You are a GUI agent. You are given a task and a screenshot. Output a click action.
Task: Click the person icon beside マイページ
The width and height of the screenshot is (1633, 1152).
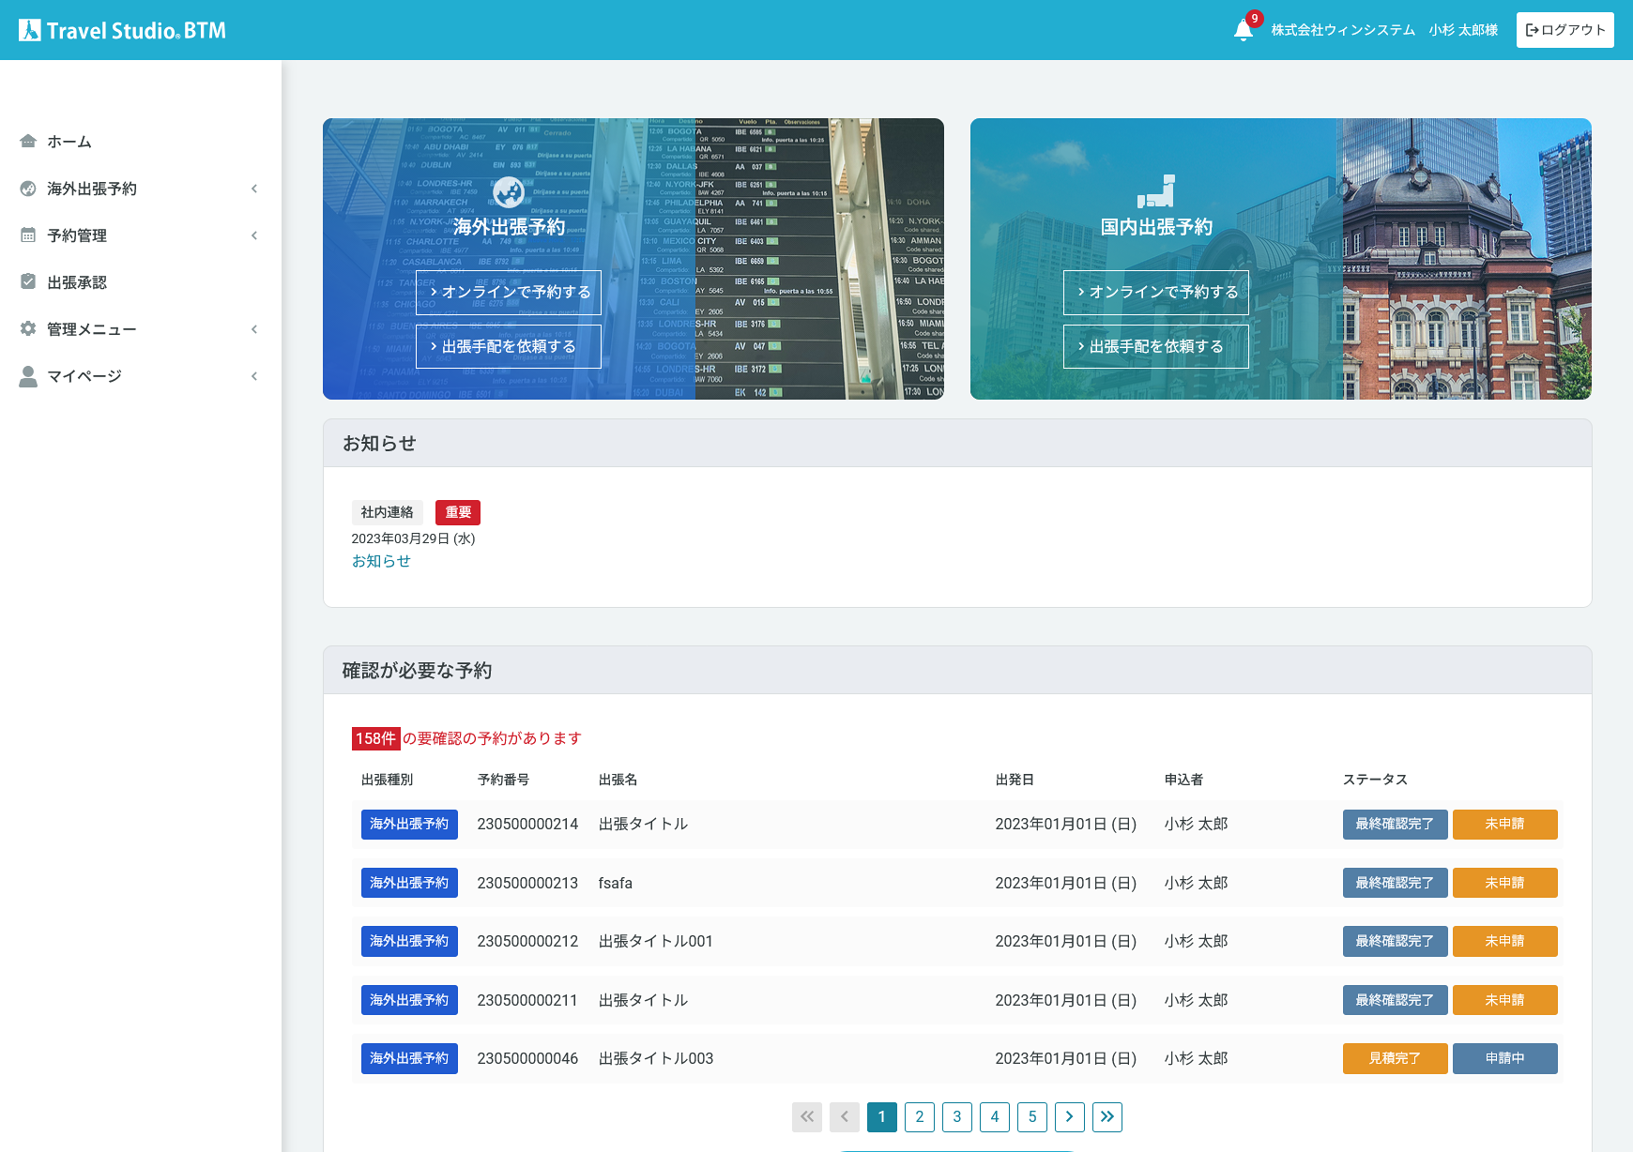[28, 375]
